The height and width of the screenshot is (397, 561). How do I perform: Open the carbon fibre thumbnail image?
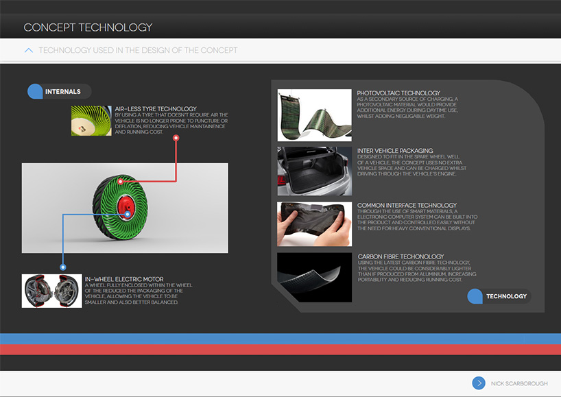coord(314,277)
